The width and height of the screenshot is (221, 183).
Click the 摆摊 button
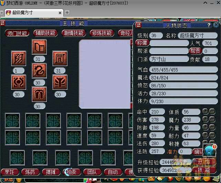(x=51, y=172)
